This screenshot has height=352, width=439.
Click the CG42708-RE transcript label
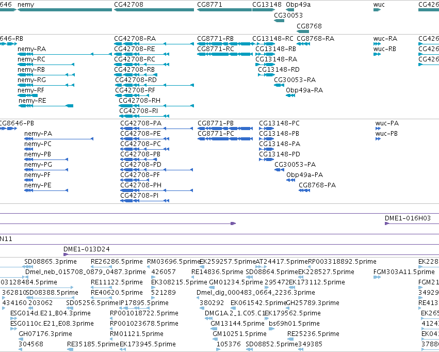pos(135,49)
